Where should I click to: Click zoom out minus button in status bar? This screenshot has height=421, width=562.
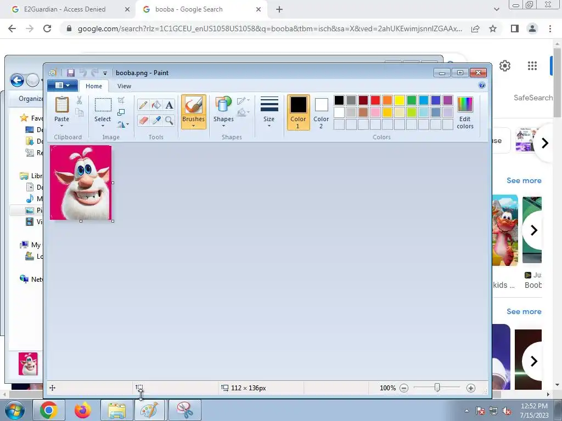point(404,388)
